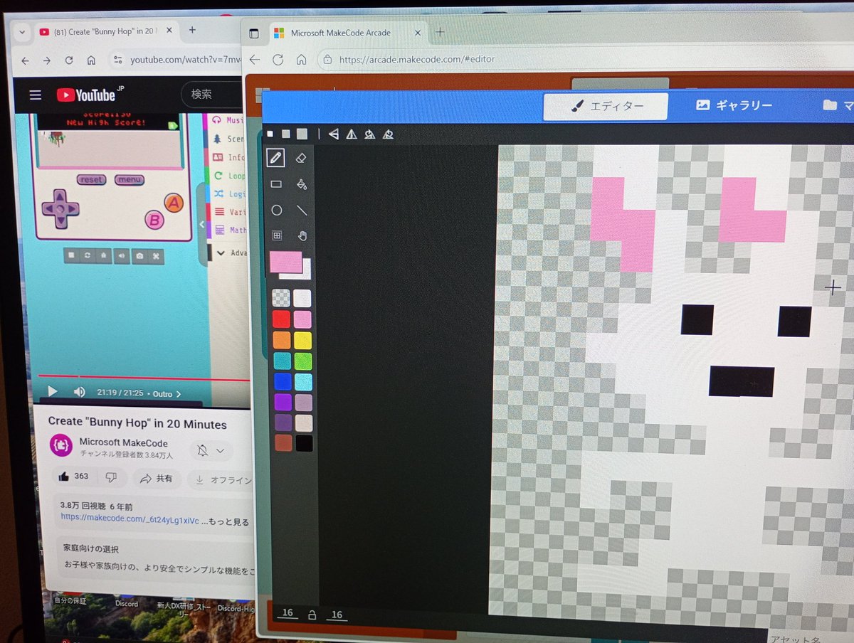Edit the sprite height field
This screenshot has width=854, height=643.
[x=337, y=615]
